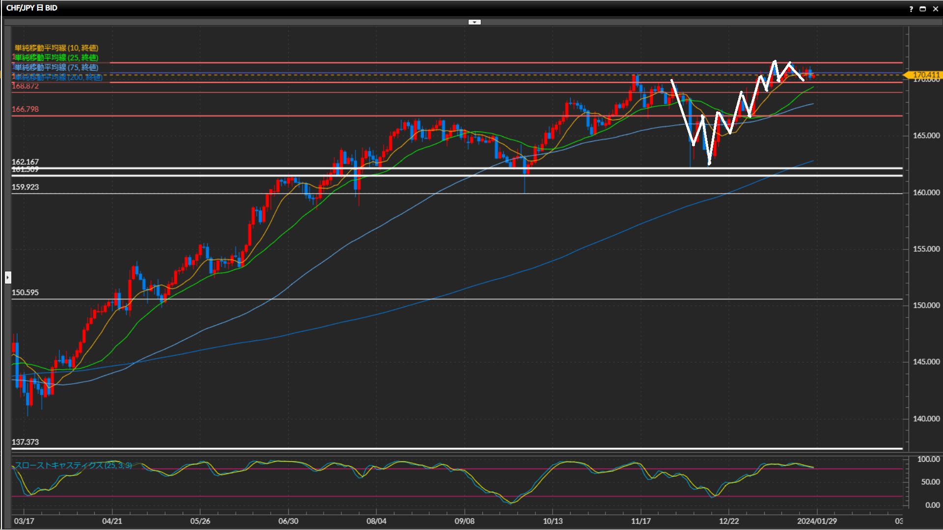Select the 166.798 red horizontal line label

(25, 109)
